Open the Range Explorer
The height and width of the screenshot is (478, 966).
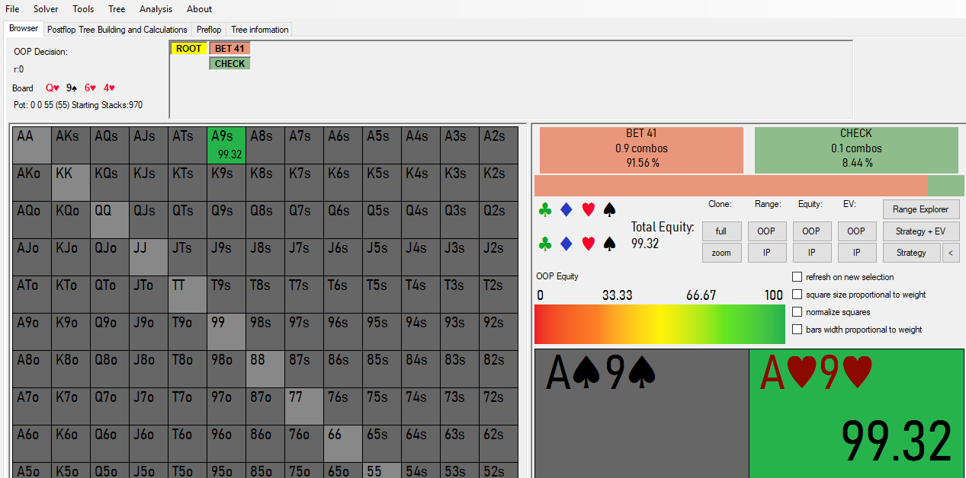(910, 209)
